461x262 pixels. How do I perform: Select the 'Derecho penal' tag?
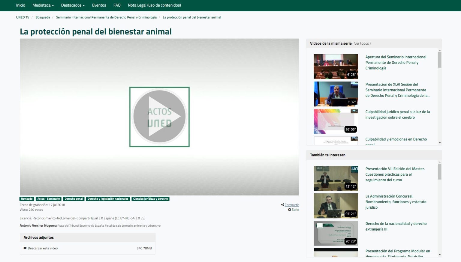pos(74,199)
